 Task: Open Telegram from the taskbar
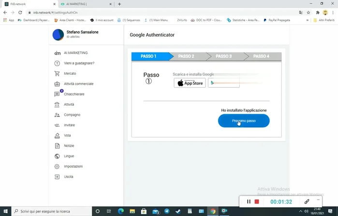[167, 211]
